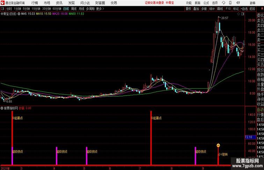Image resolution: width=264 pixels, height=170 pixels.
Task: Click the 叠加 overlay button
Action: [x=196, y=9]
